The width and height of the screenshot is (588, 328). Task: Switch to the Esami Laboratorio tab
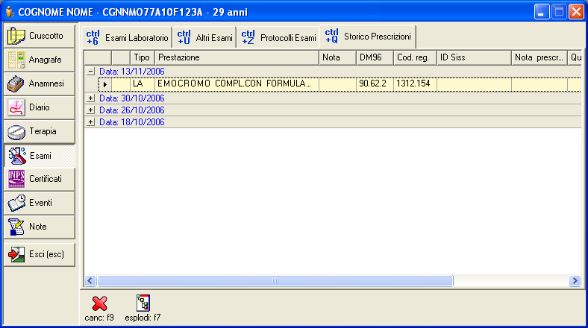point(127,37)
